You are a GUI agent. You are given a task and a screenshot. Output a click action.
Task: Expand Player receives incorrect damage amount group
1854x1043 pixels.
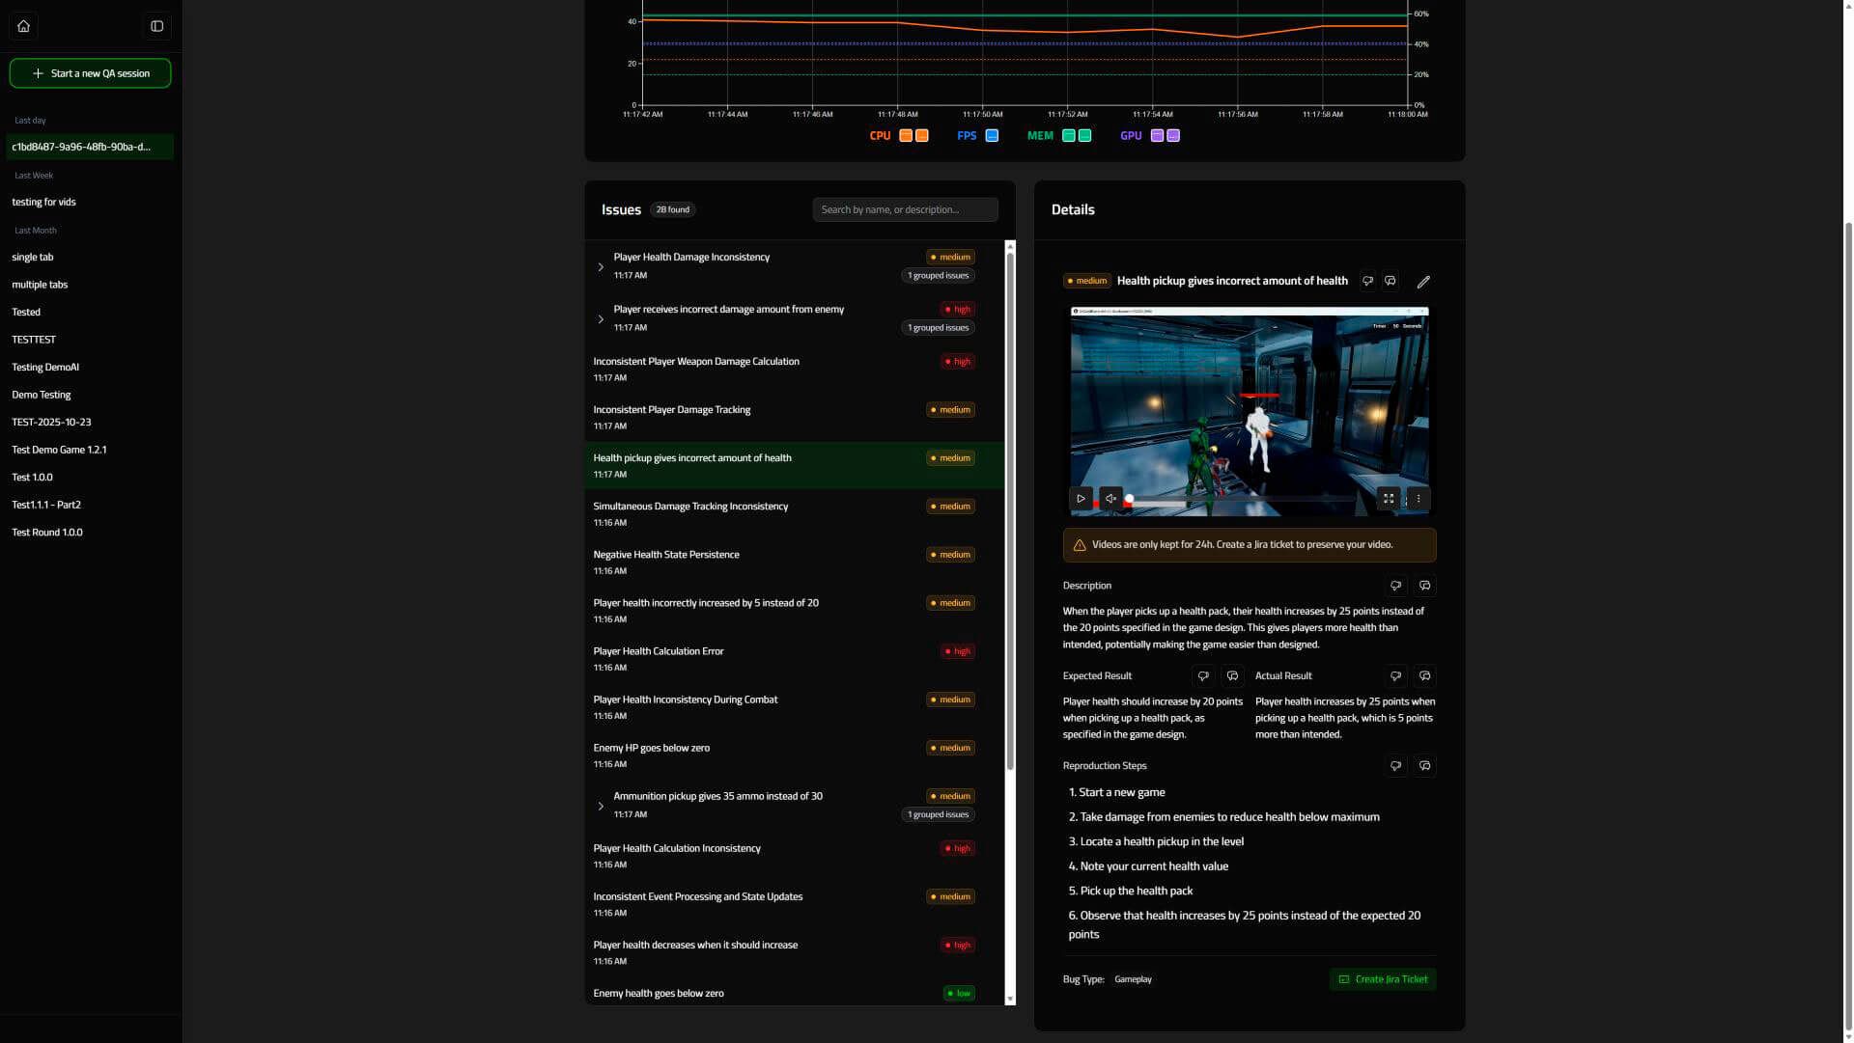coord(601,318)
